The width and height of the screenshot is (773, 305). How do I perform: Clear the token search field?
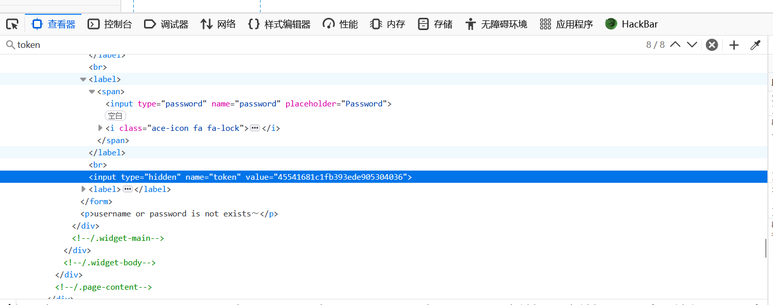[712, 45]
